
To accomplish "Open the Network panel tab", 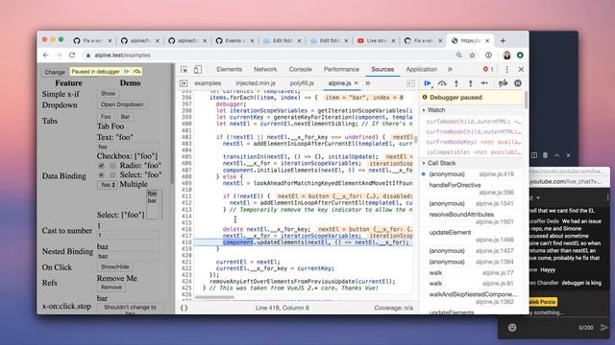I will 265,69.
